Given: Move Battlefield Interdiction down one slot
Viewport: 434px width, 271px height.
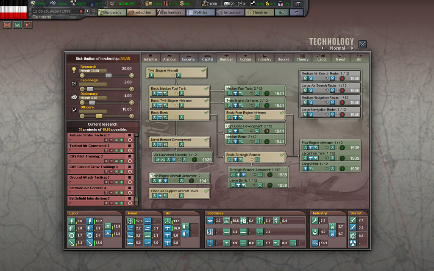Looking at the screenshot, I should (x=111, y=203).
